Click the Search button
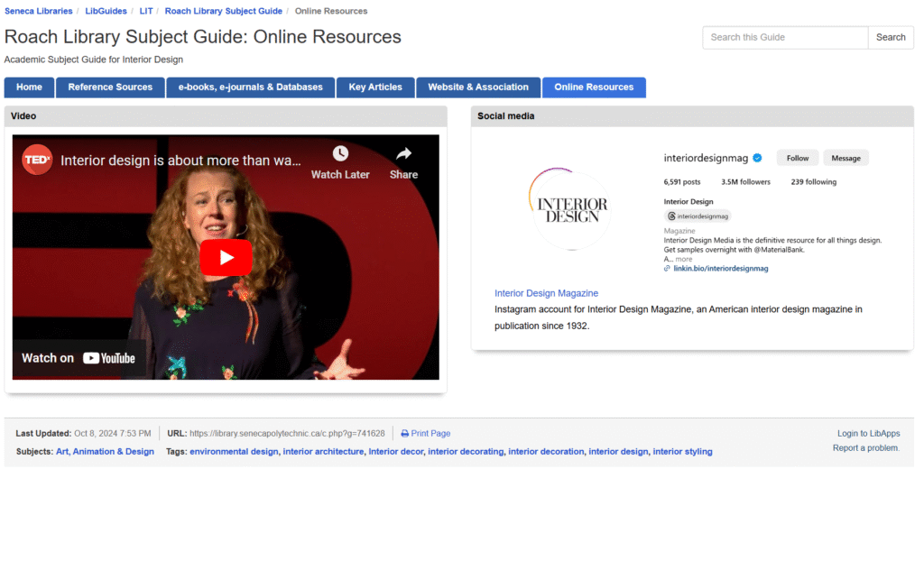This screenshot has width=924, height=570. (x=891, y=37)
